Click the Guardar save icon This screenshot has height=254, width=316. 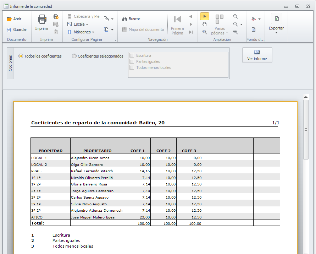[9, 30]
